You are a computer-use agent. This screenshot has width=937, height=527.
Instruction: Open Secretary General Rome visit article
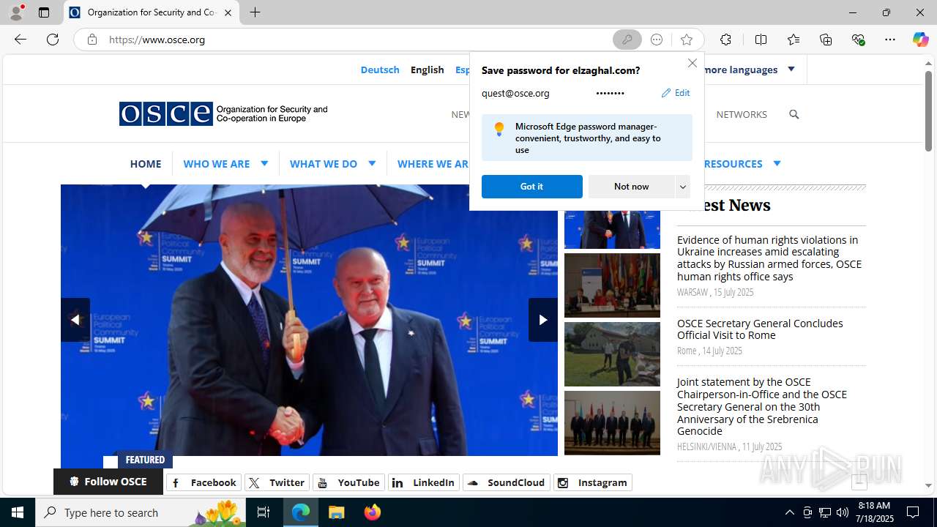pos(760,329)
